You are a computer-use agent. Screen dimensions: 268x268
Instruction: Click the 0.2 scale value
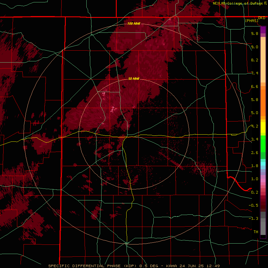255,192
